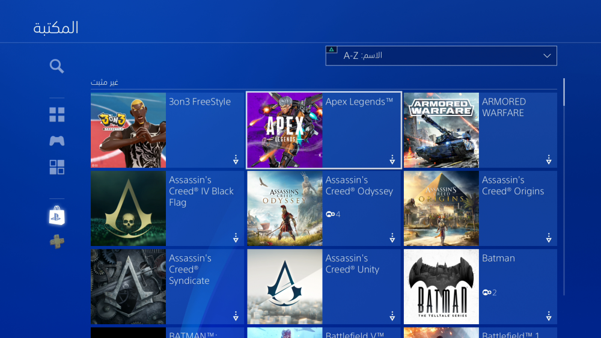Click the Assassin's Creed® Odyssey title
The image size is (601, 338).
359,185
